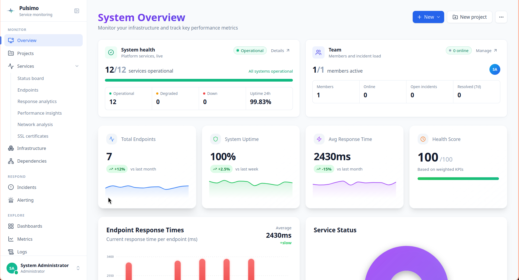Expand the System Administrator account switcher
This screenshot has height=280, width=519.
pos(78,268)
